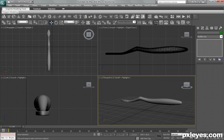Open the Utilities command panel tab
This screenshot has width=224, height=140.
tap(221, 28)
